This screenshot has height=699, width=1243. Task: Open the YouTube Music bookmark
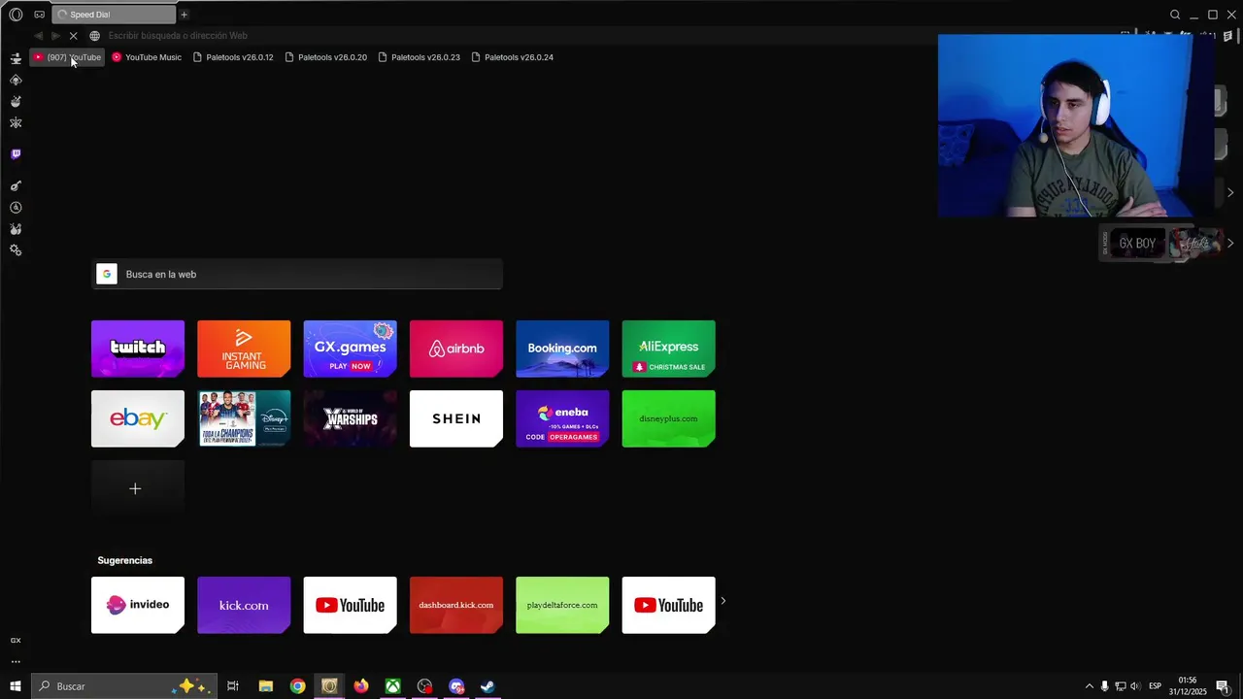[147, 57]
